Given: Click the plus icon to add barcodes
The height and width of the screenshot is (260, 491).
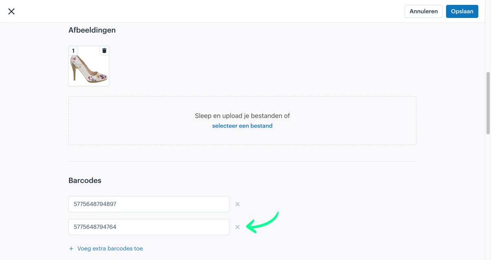Looking at the screenshot, I should (x=71, y=249).
